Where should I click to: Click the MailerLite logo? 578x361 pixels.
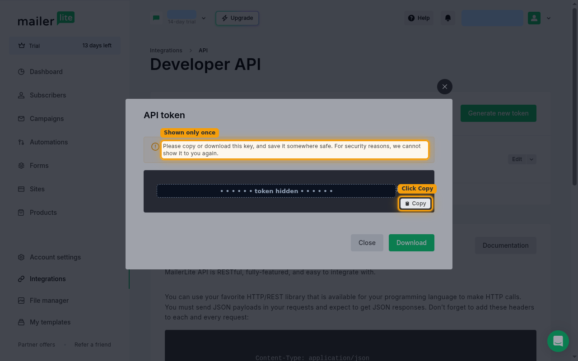click(46, 19)
